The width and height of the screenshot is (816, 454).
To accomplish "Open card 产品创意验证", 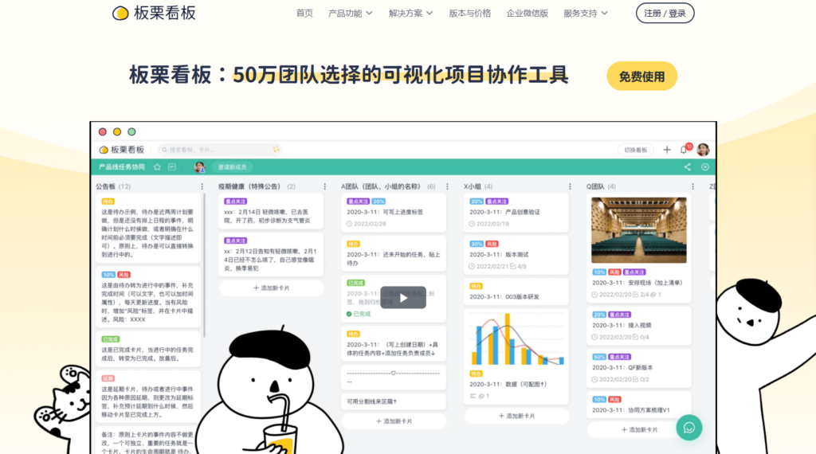I will point(516,213).
